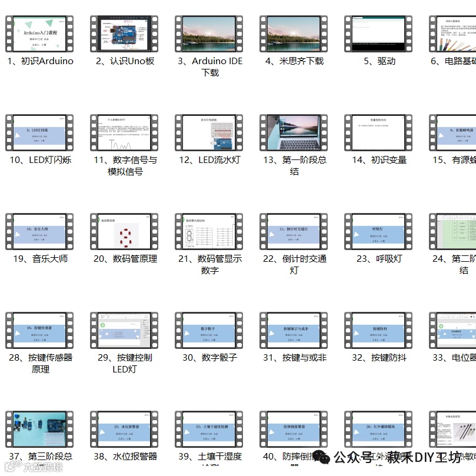
Task: Select the 40、防摔倒 video icon
Action: (294, 430)
